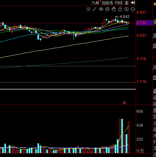Viewport: 156px width, 157px height.
Task: Zoom in with the plus icon
Action: point(127,9)
